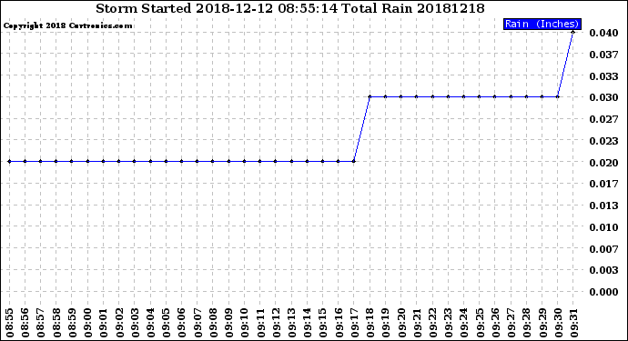Click the 09:22 time label on x-axis
Screen dimensions: 628x341
[x=432, y=323]
